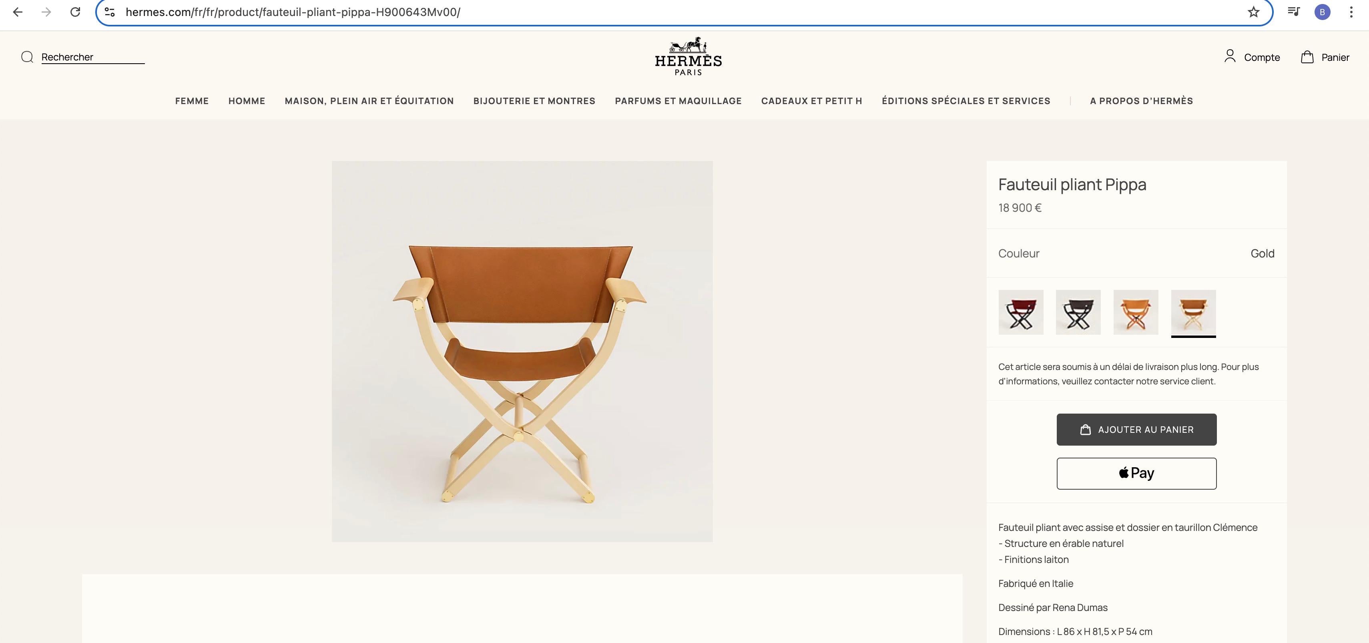
Task: Click the search magnifier icon
Action: 27,57
